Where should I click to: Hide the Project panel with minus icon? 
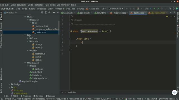[x=58, y=12]
